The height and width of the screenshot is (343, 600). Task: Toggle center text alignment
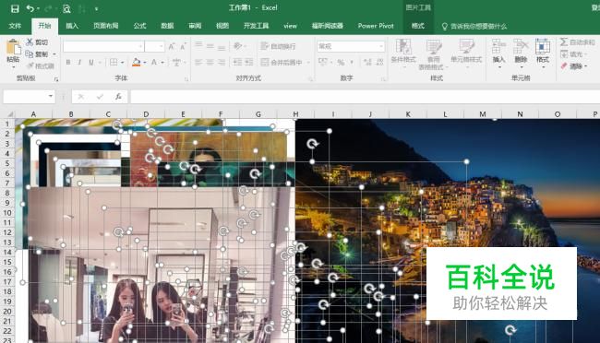(210, 62)
